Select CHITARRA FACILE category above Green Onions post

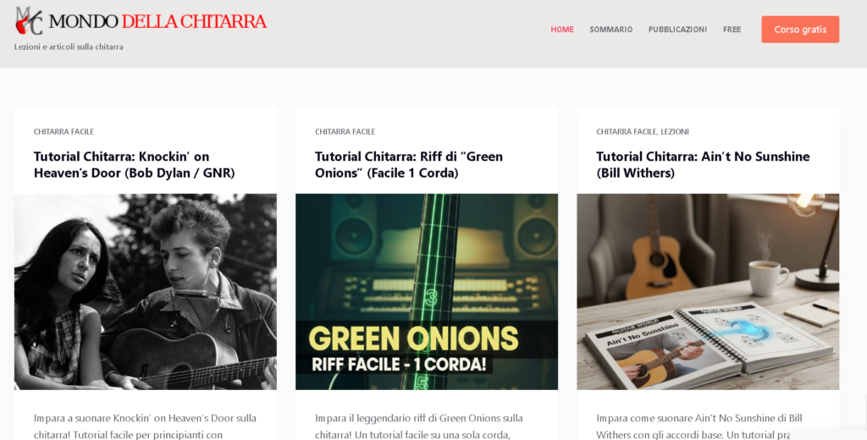345,131
